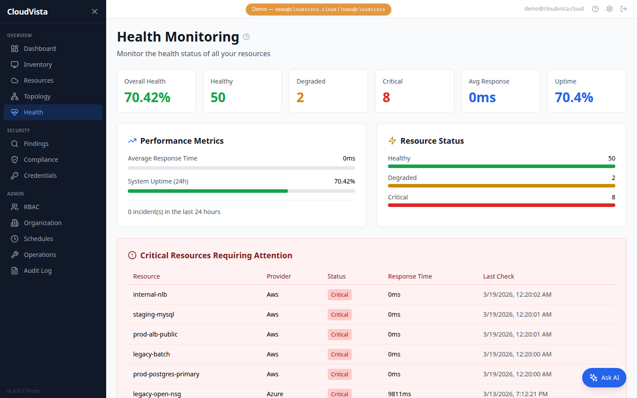Collapse the sidebar with the X
The image size is (637, 398).
(x=94, y=11)
